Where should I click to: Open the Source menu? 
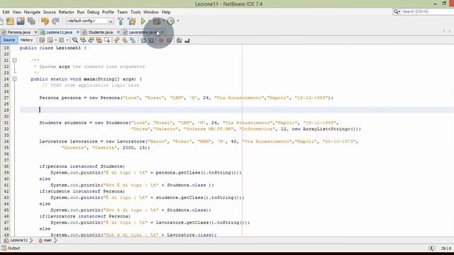(49, 12)
